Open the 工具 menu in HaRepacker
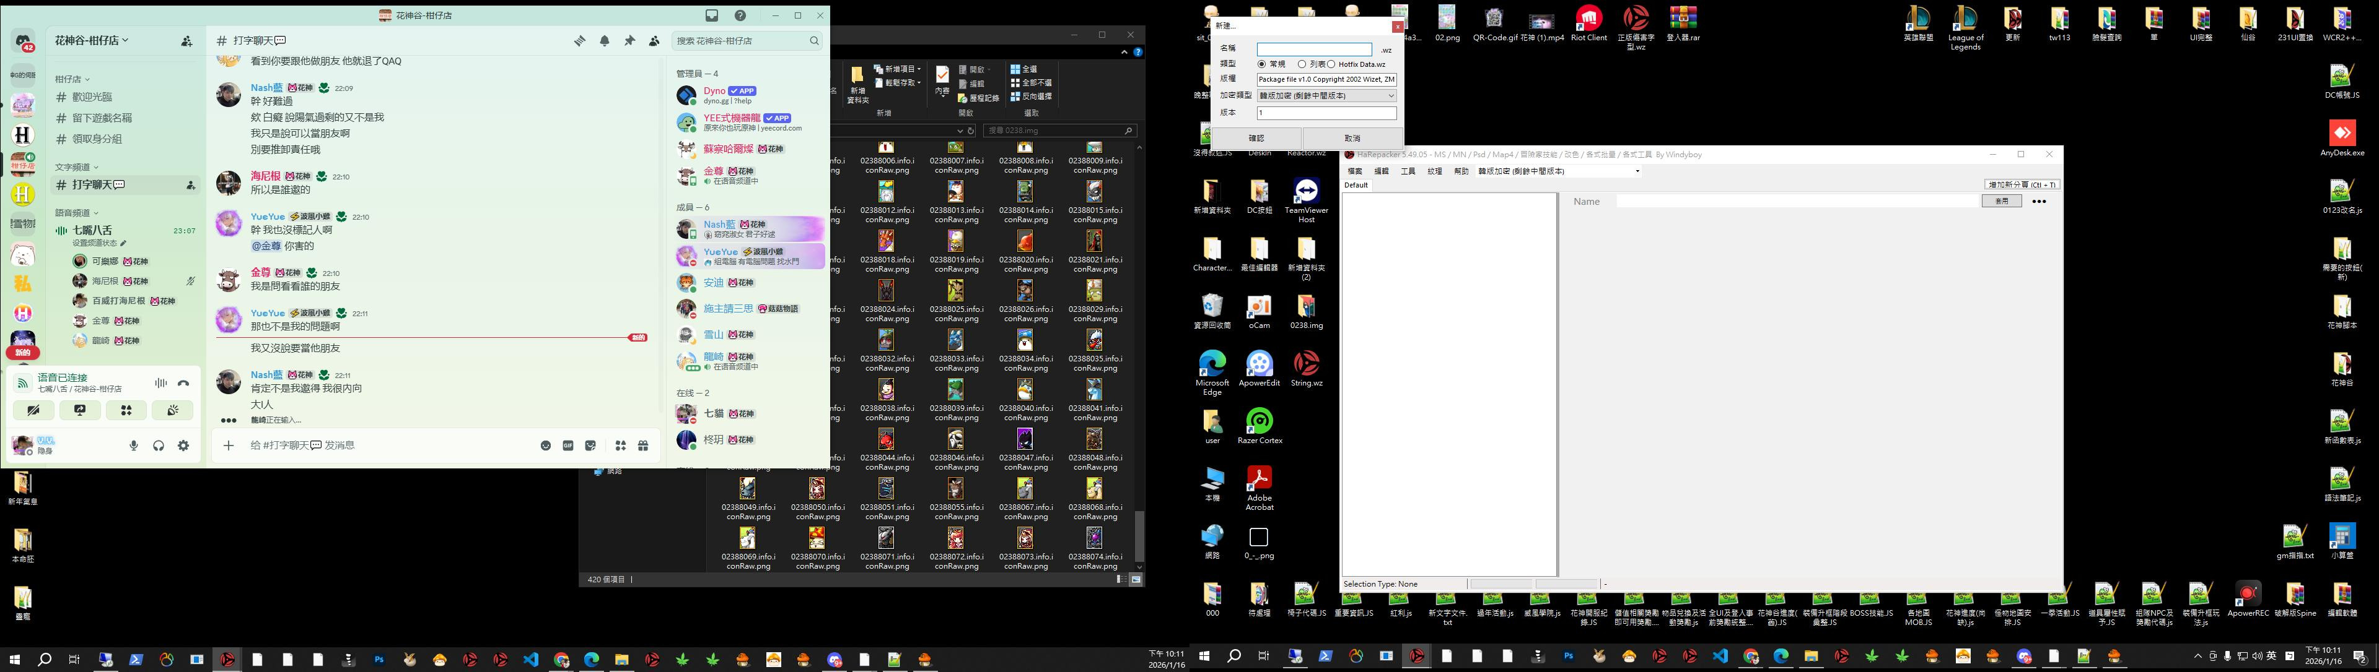Viewport: 2379px width, 672px height. point(1408,171)
